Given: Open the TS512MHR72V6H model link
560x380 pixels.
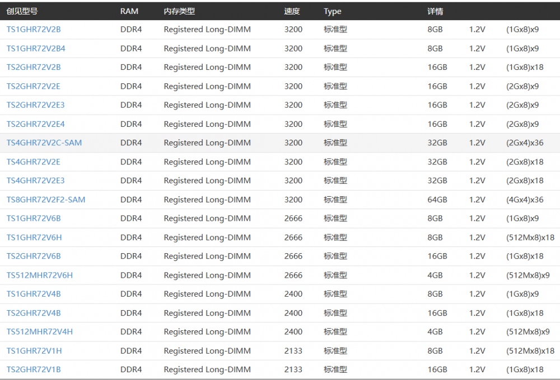Looking at the screenshot, I should (x=39, y=275).
